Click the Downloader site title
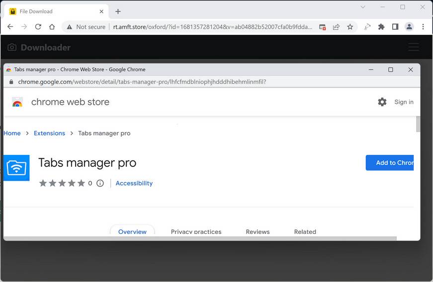Viewport: 433px width, 282px height. 46,47
